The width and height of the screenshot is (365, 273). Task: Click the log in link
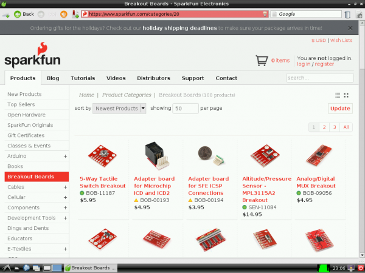point(304,64)
